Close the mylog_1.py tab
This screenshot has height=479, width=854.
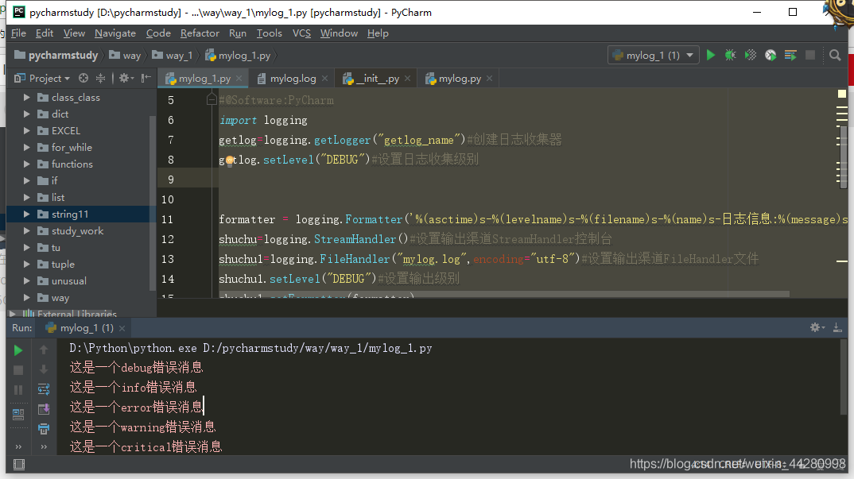coord(239,79)
